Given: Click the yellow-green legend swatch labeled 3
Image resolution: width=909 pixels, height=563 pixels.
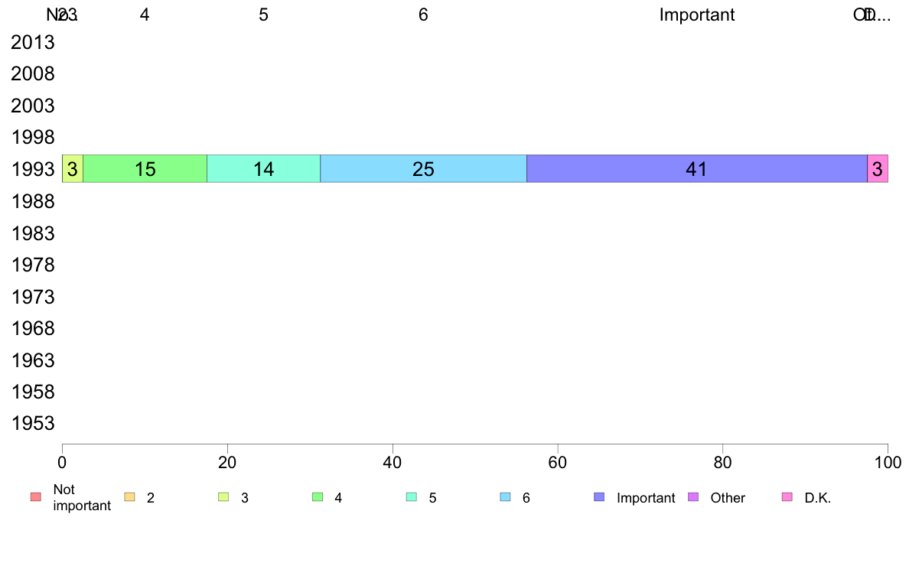Looking at the screenshot, I should (x=223, y=497).
